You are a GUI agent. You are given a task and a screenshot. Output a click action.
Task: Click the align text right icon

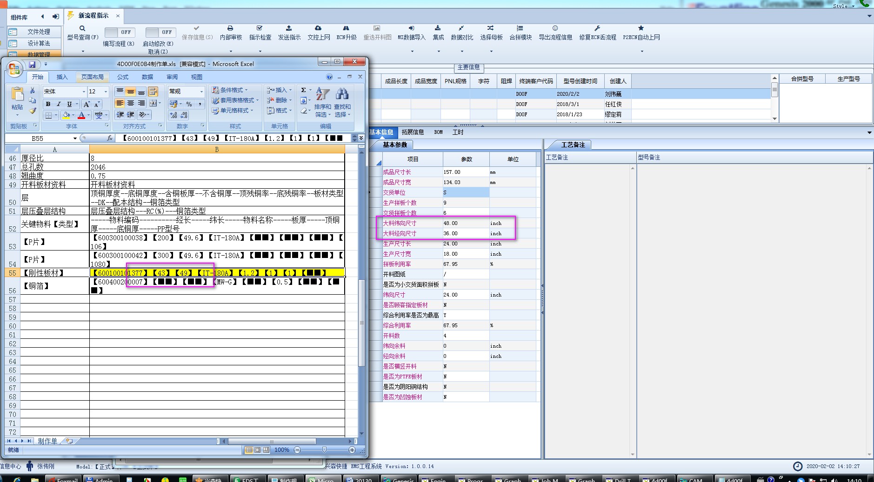pyautogui.click(x=141, y=103)
